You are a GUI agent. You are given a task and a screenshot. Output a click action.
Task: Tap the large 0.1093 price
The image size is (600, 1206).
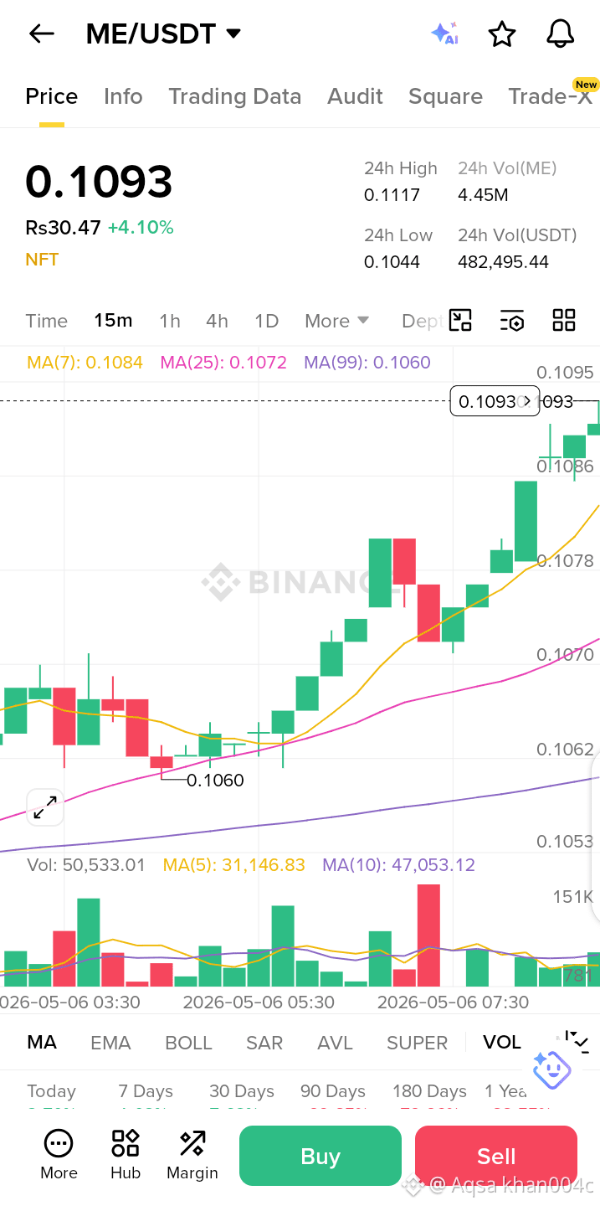pyautogui.click(x=99, y=182)
